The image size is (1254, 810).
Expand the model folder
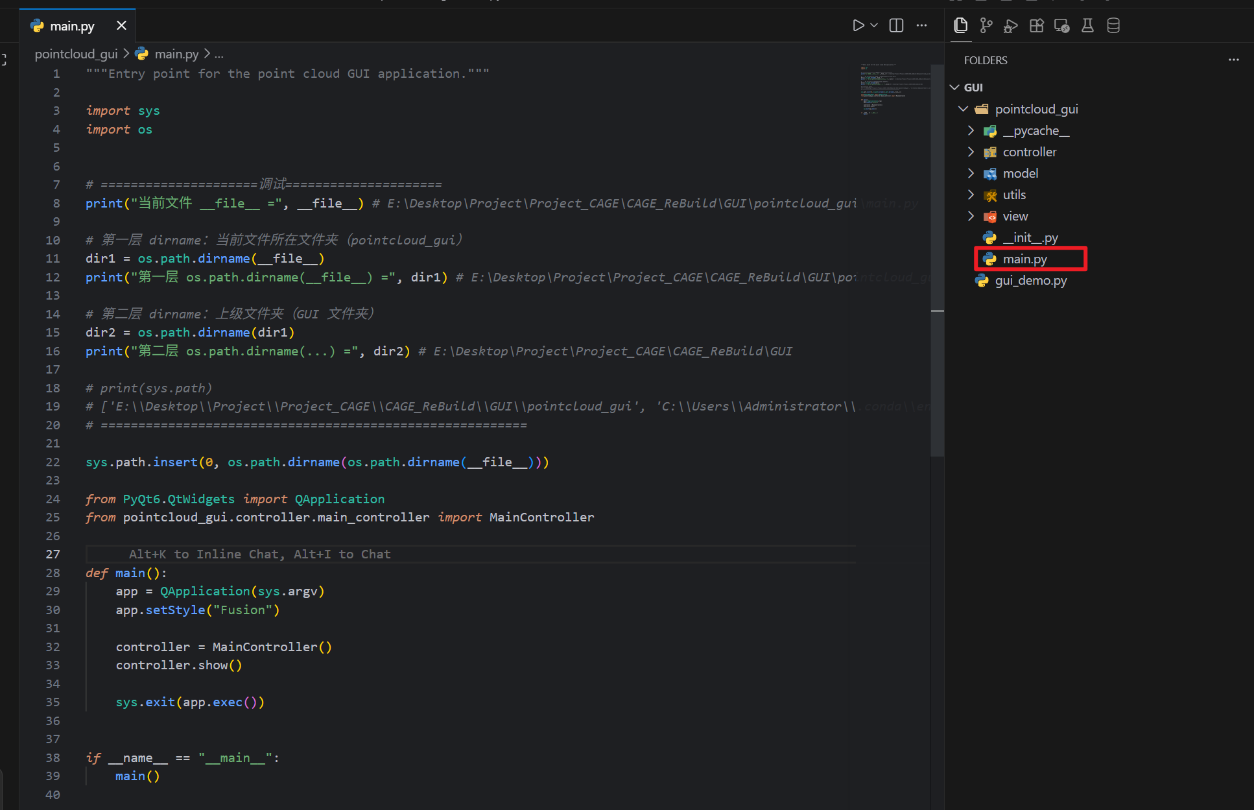tap(971, 173)
